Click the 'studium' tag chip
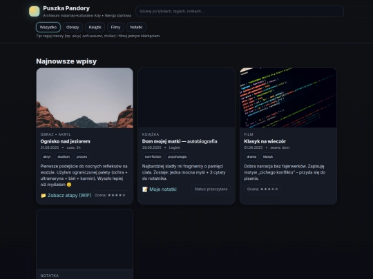 64,156
